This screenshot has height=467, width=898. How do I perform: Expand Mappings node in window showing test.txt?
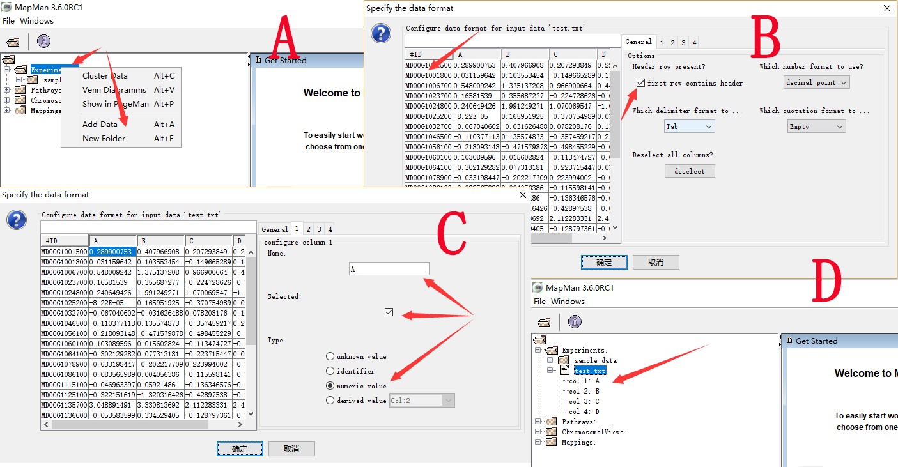coord(538,442)
